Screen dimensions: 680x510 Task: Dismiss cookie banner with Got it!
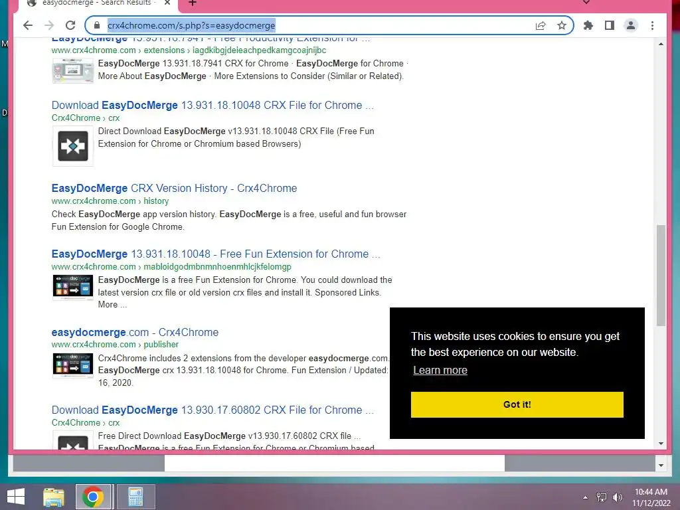click(517, 404)
